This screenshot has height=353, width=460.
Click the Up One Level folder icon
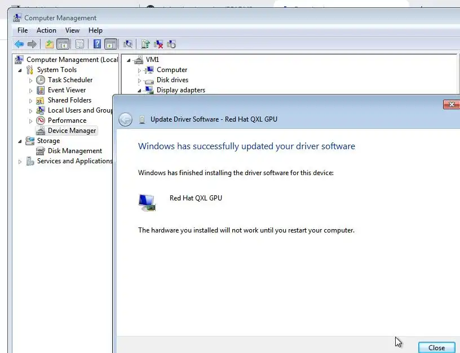click(49, 44)
